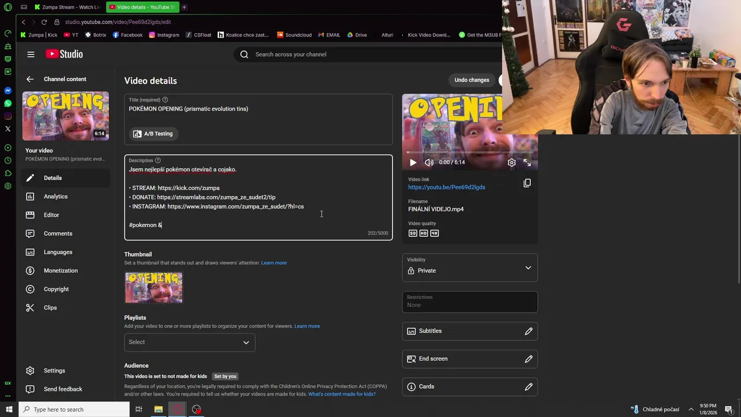741x417 pixels.
Task: Open File Explorer from the taskbar
Action: (x=158, y=409)
